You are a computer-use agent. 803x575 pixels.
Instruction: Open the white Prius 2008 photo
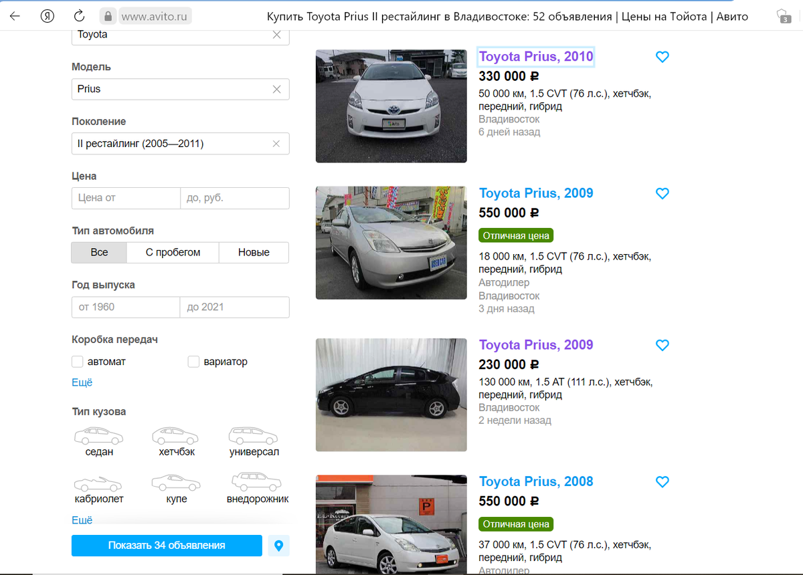click(391, 525)
